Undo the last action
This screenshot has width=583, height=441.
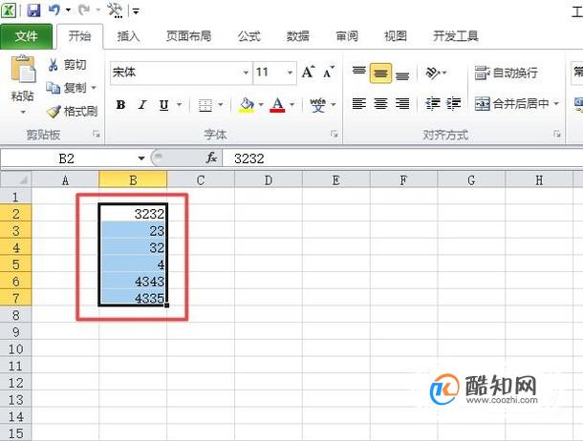coord(54,10)
